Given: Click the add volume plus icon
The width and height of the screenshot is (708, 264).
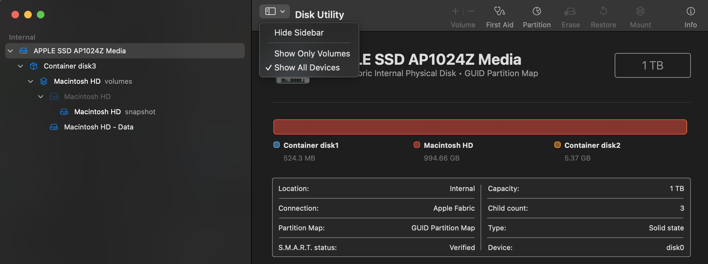Looking at the screenshot, I should (455, 11).
